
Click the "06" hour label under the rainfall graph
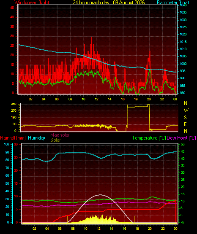pos(60,229)
